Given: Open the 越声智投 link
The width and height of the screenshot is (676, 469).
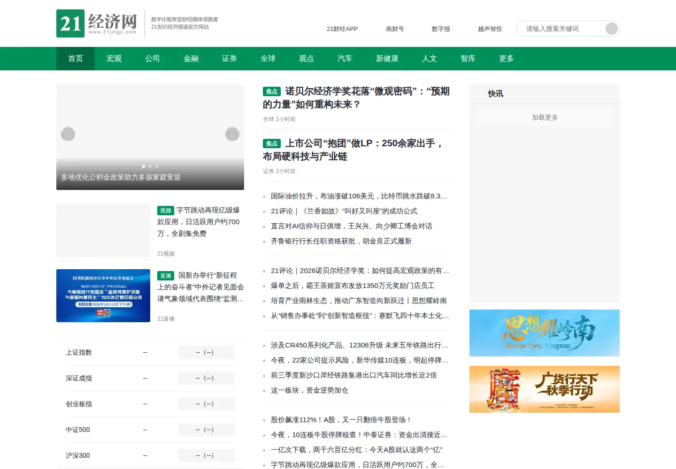Looking at the screenshot, I should coord(490,29).
